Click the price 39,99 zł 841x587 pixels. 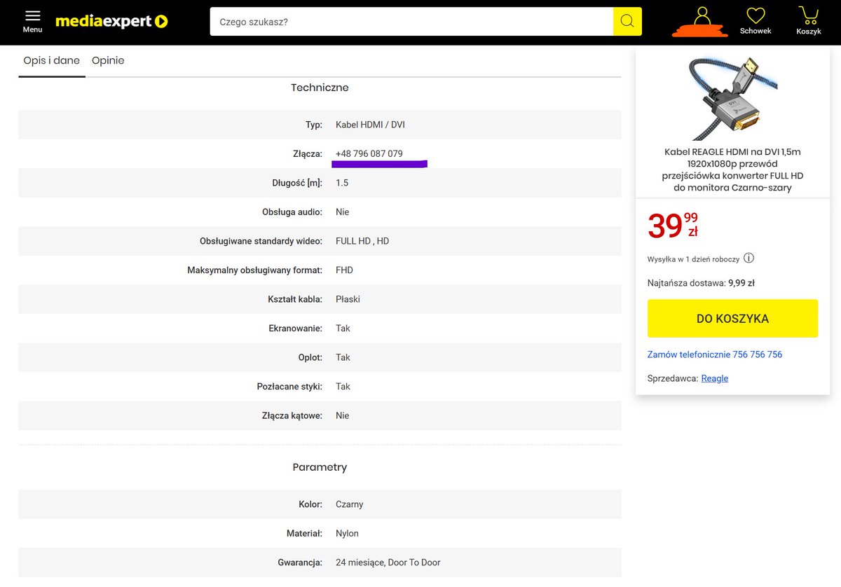pyautogui.click(x=673, y=226)
